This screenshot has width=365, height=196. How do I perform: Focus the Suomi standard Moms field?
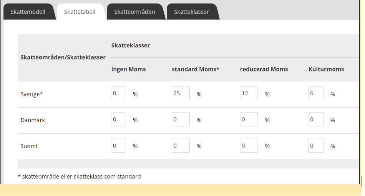(181, 146)
